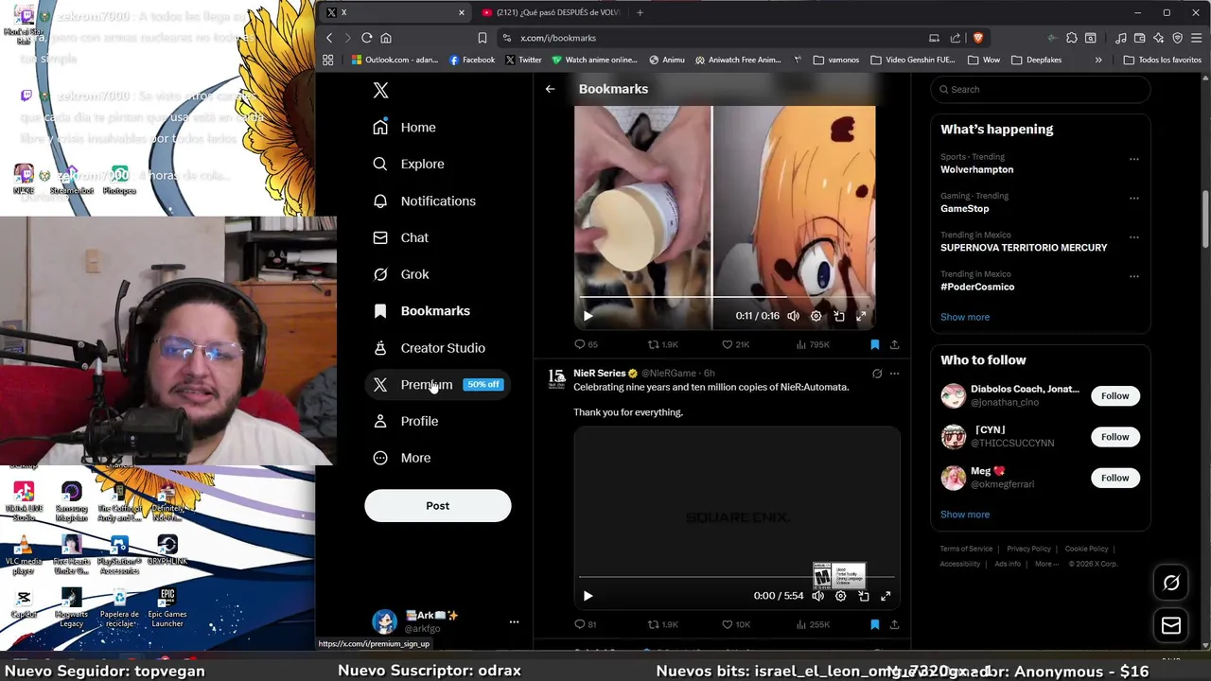1211x681 pixels.
Task: Share the 795K views post
Action: tap(894, 344)
